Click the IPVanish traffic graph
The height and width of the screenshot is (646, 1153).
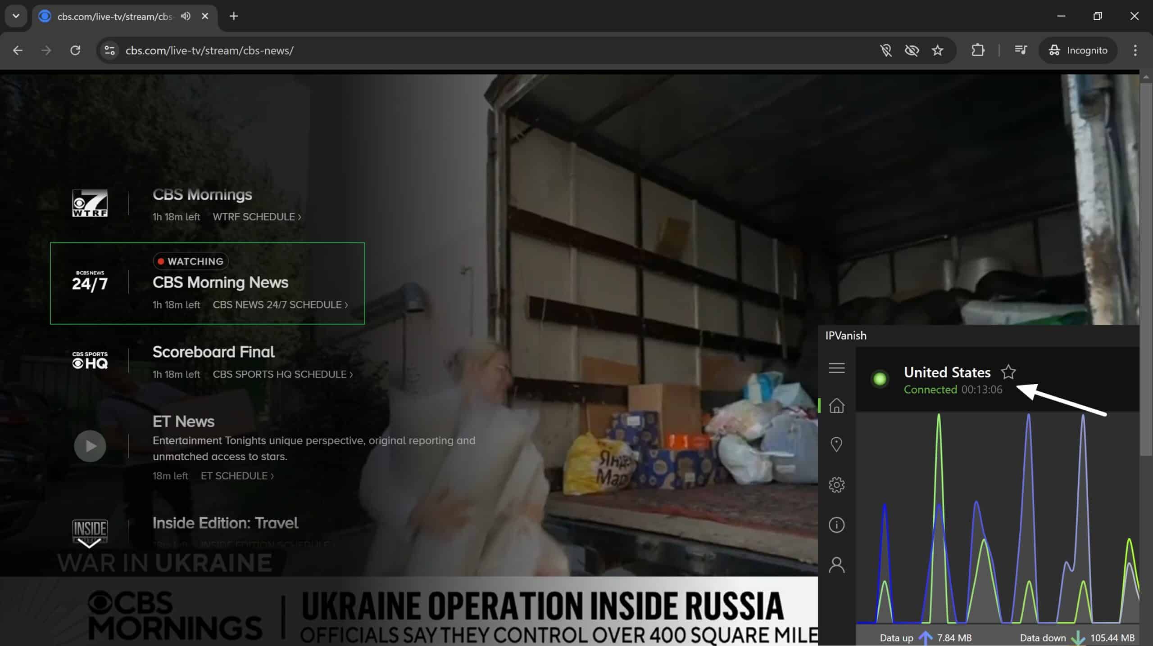click(998, 517)
